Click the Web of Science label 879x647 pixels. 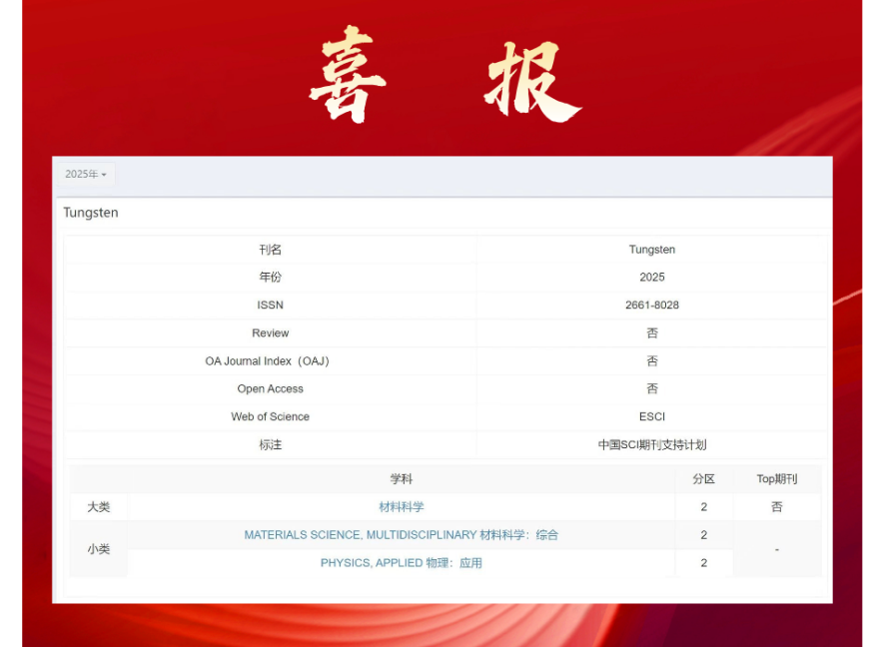[x=270, y=416]
